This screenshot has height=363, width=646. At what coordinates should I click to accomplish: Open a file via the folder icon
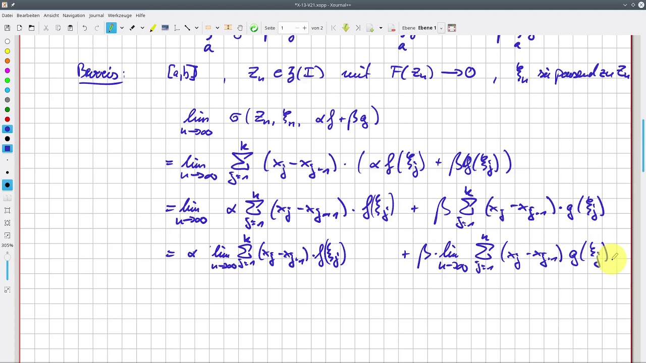31,28
